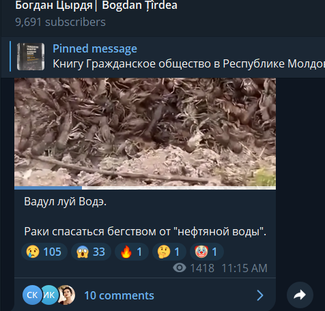The height and width of the screenshot is (311, 325).
Task: Expand comments using the right chevron arrow
Action: tap(259, 295)
